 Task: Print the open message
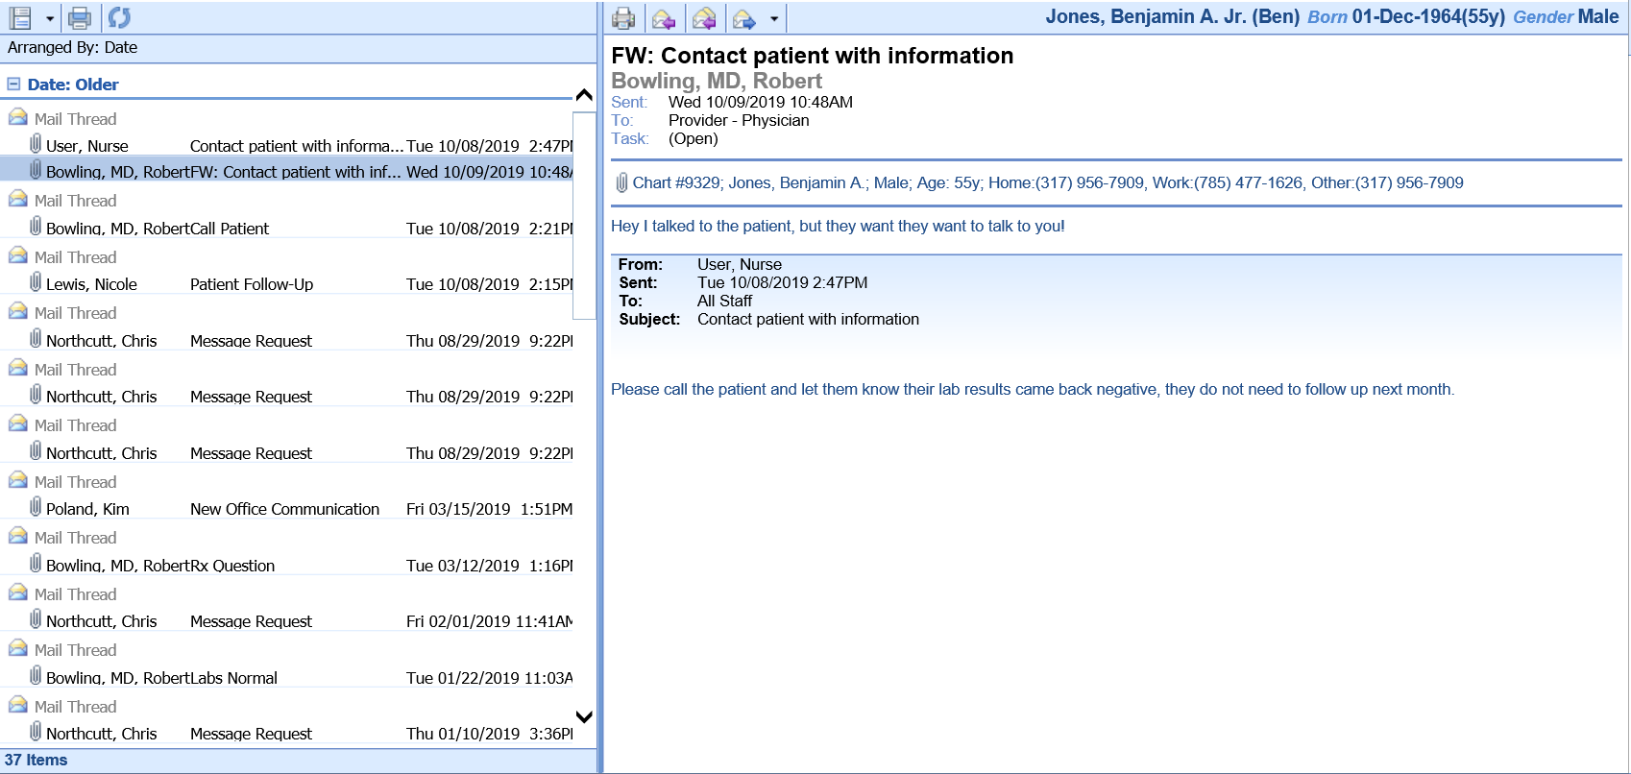coord(623,18)
